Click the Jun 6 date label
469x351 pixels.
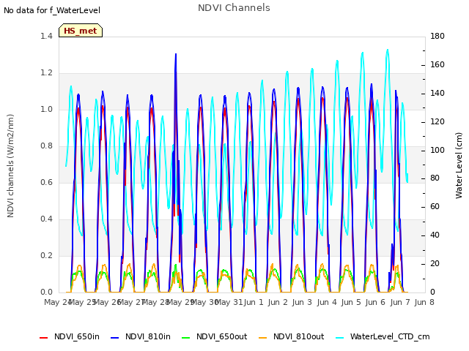coord(375,302)
